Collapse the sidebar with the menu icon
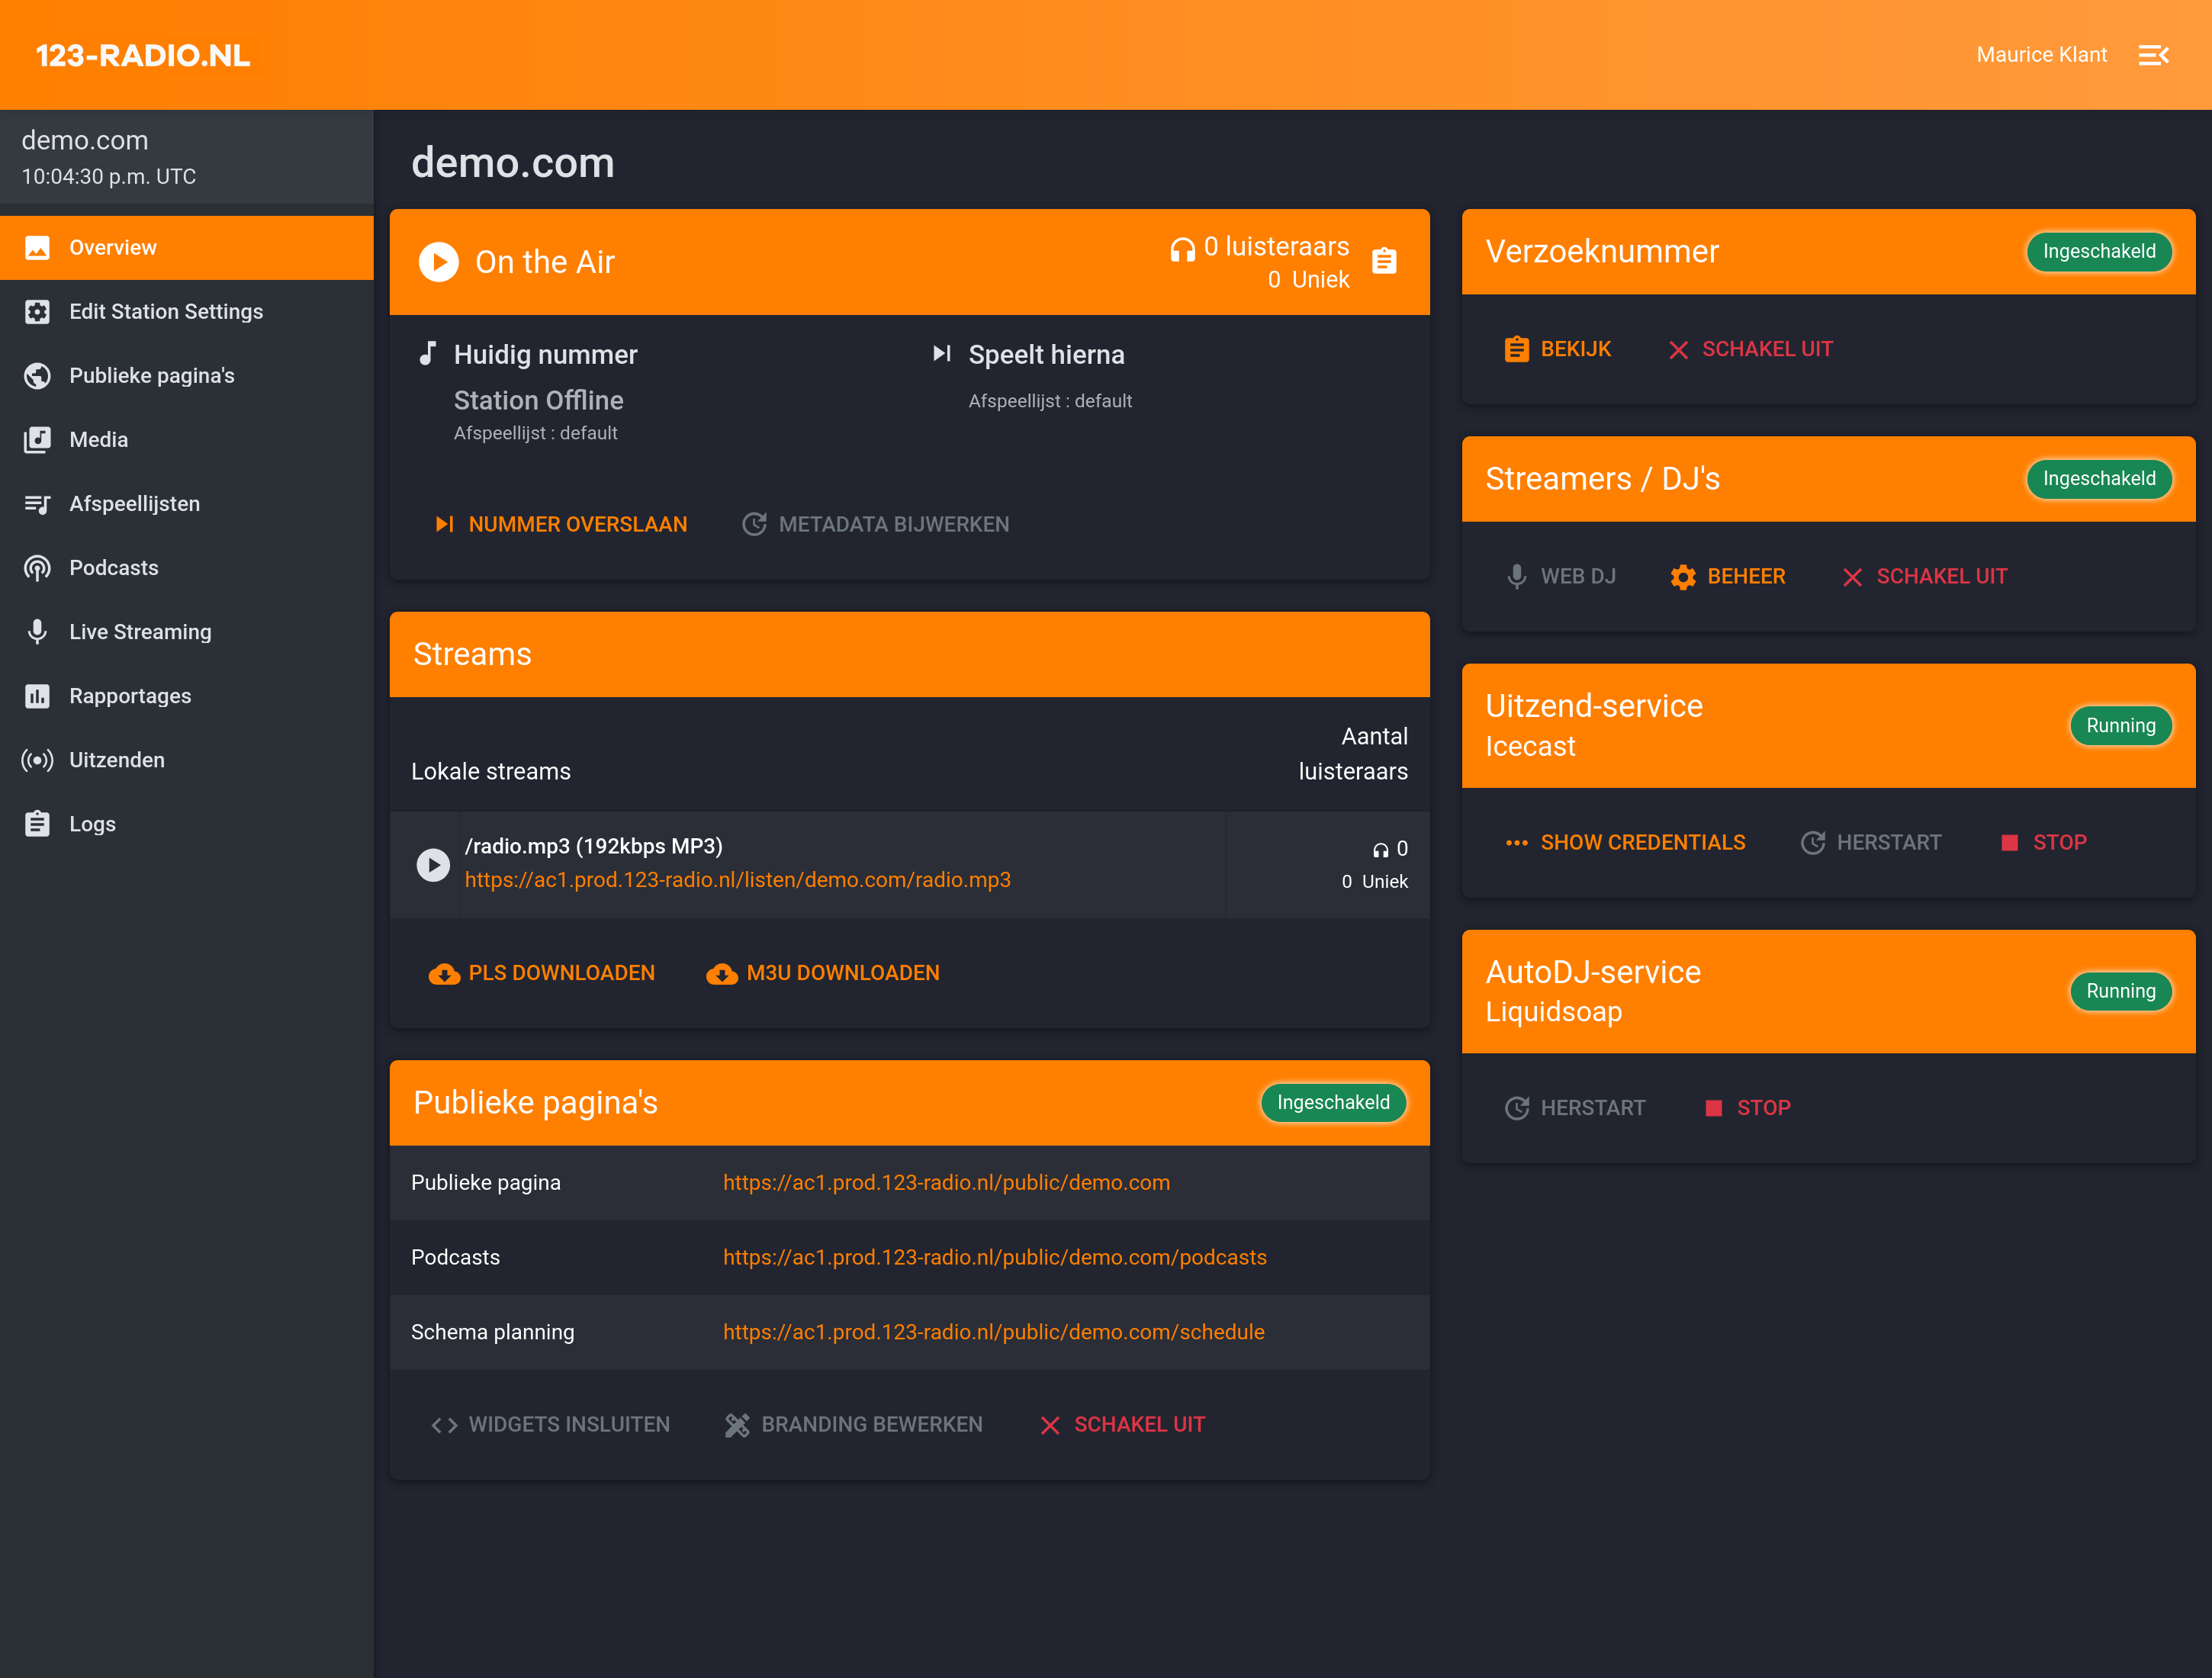 tap(2153, 55)
